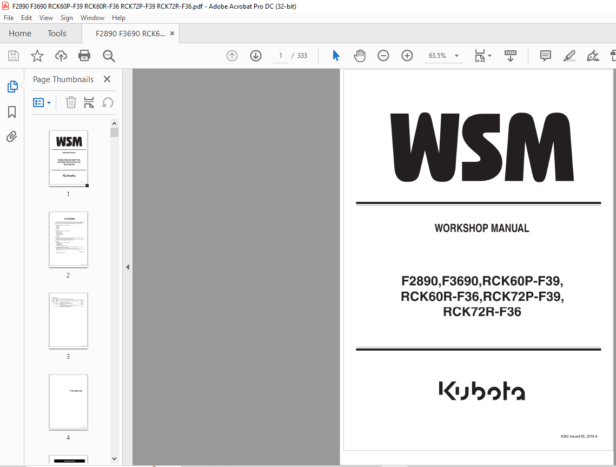Viewport: 616px width, 467px height.
Task: Switch to the Home tab
Action: (20, 34)
